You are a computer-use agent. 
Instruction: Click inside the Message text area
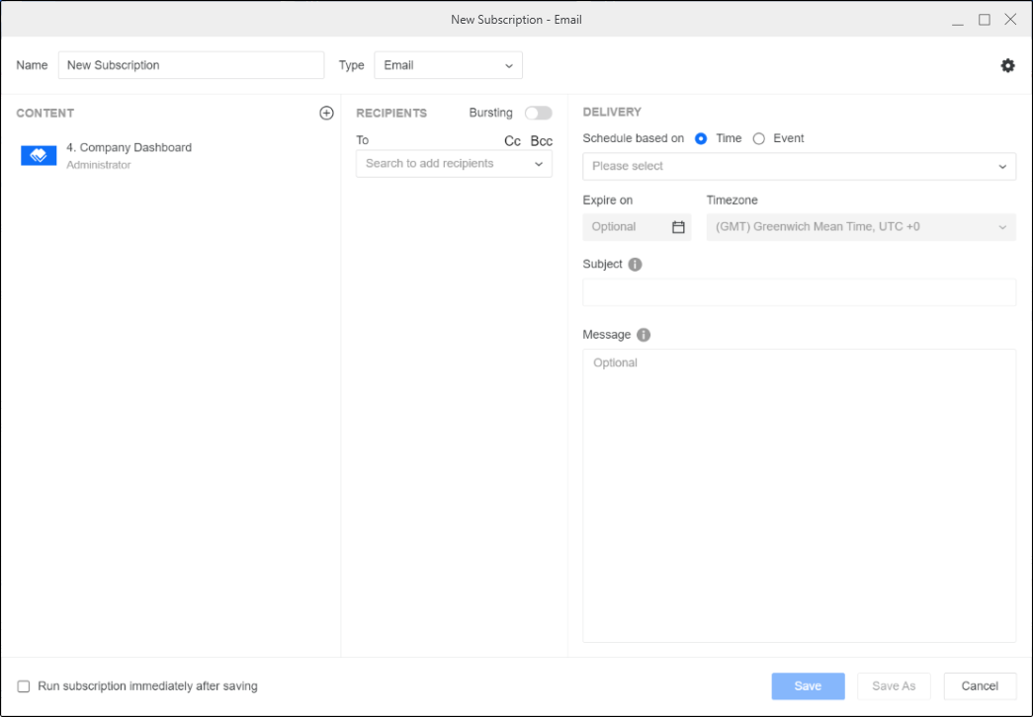coord(799,494)
